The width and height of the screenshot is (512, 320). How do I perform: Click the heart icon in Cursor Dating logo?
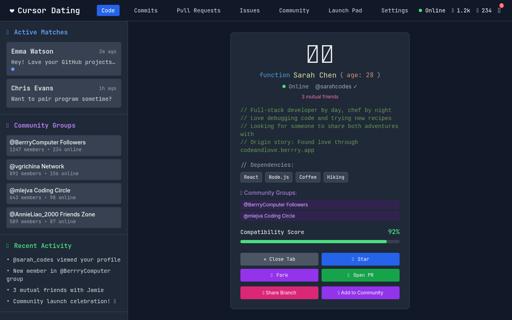[x=12, y=10]
